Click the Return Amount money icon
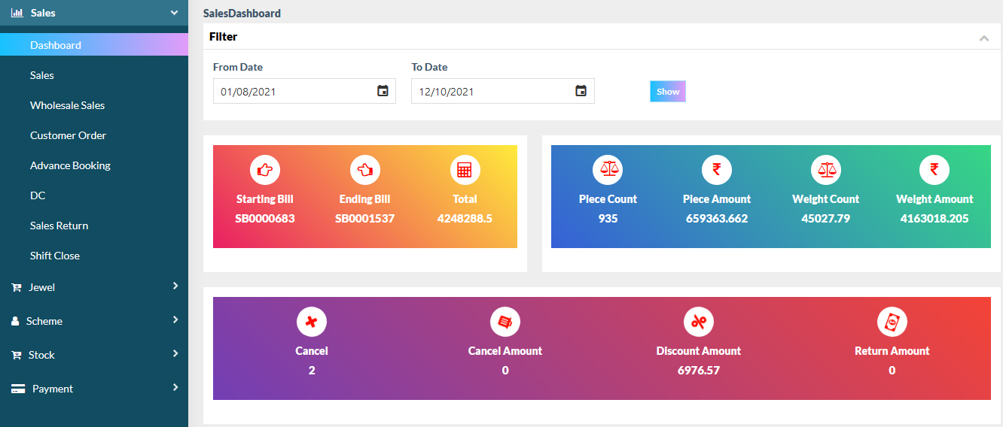The width and height of the screenshot is (1003, 427). click(x=892, y=323)
